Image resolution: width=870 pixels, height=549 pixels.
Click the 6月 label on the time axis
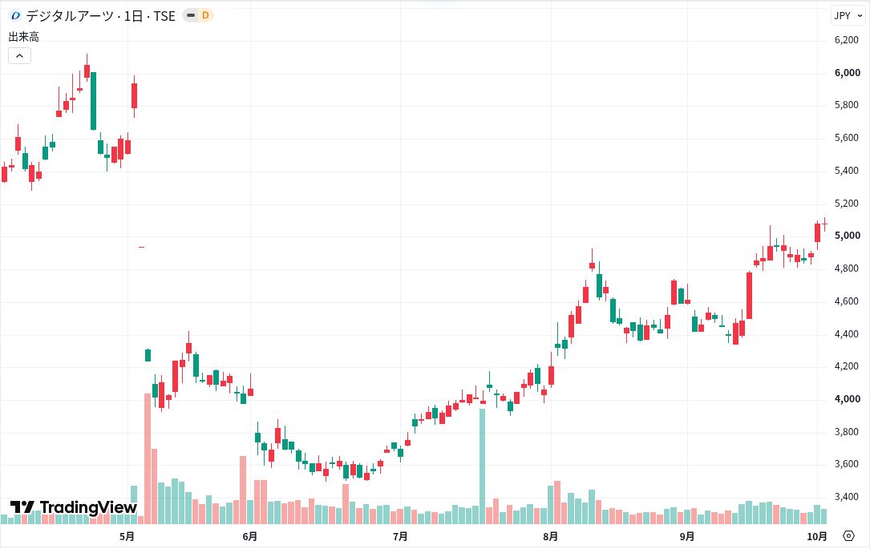coord(250,536)
